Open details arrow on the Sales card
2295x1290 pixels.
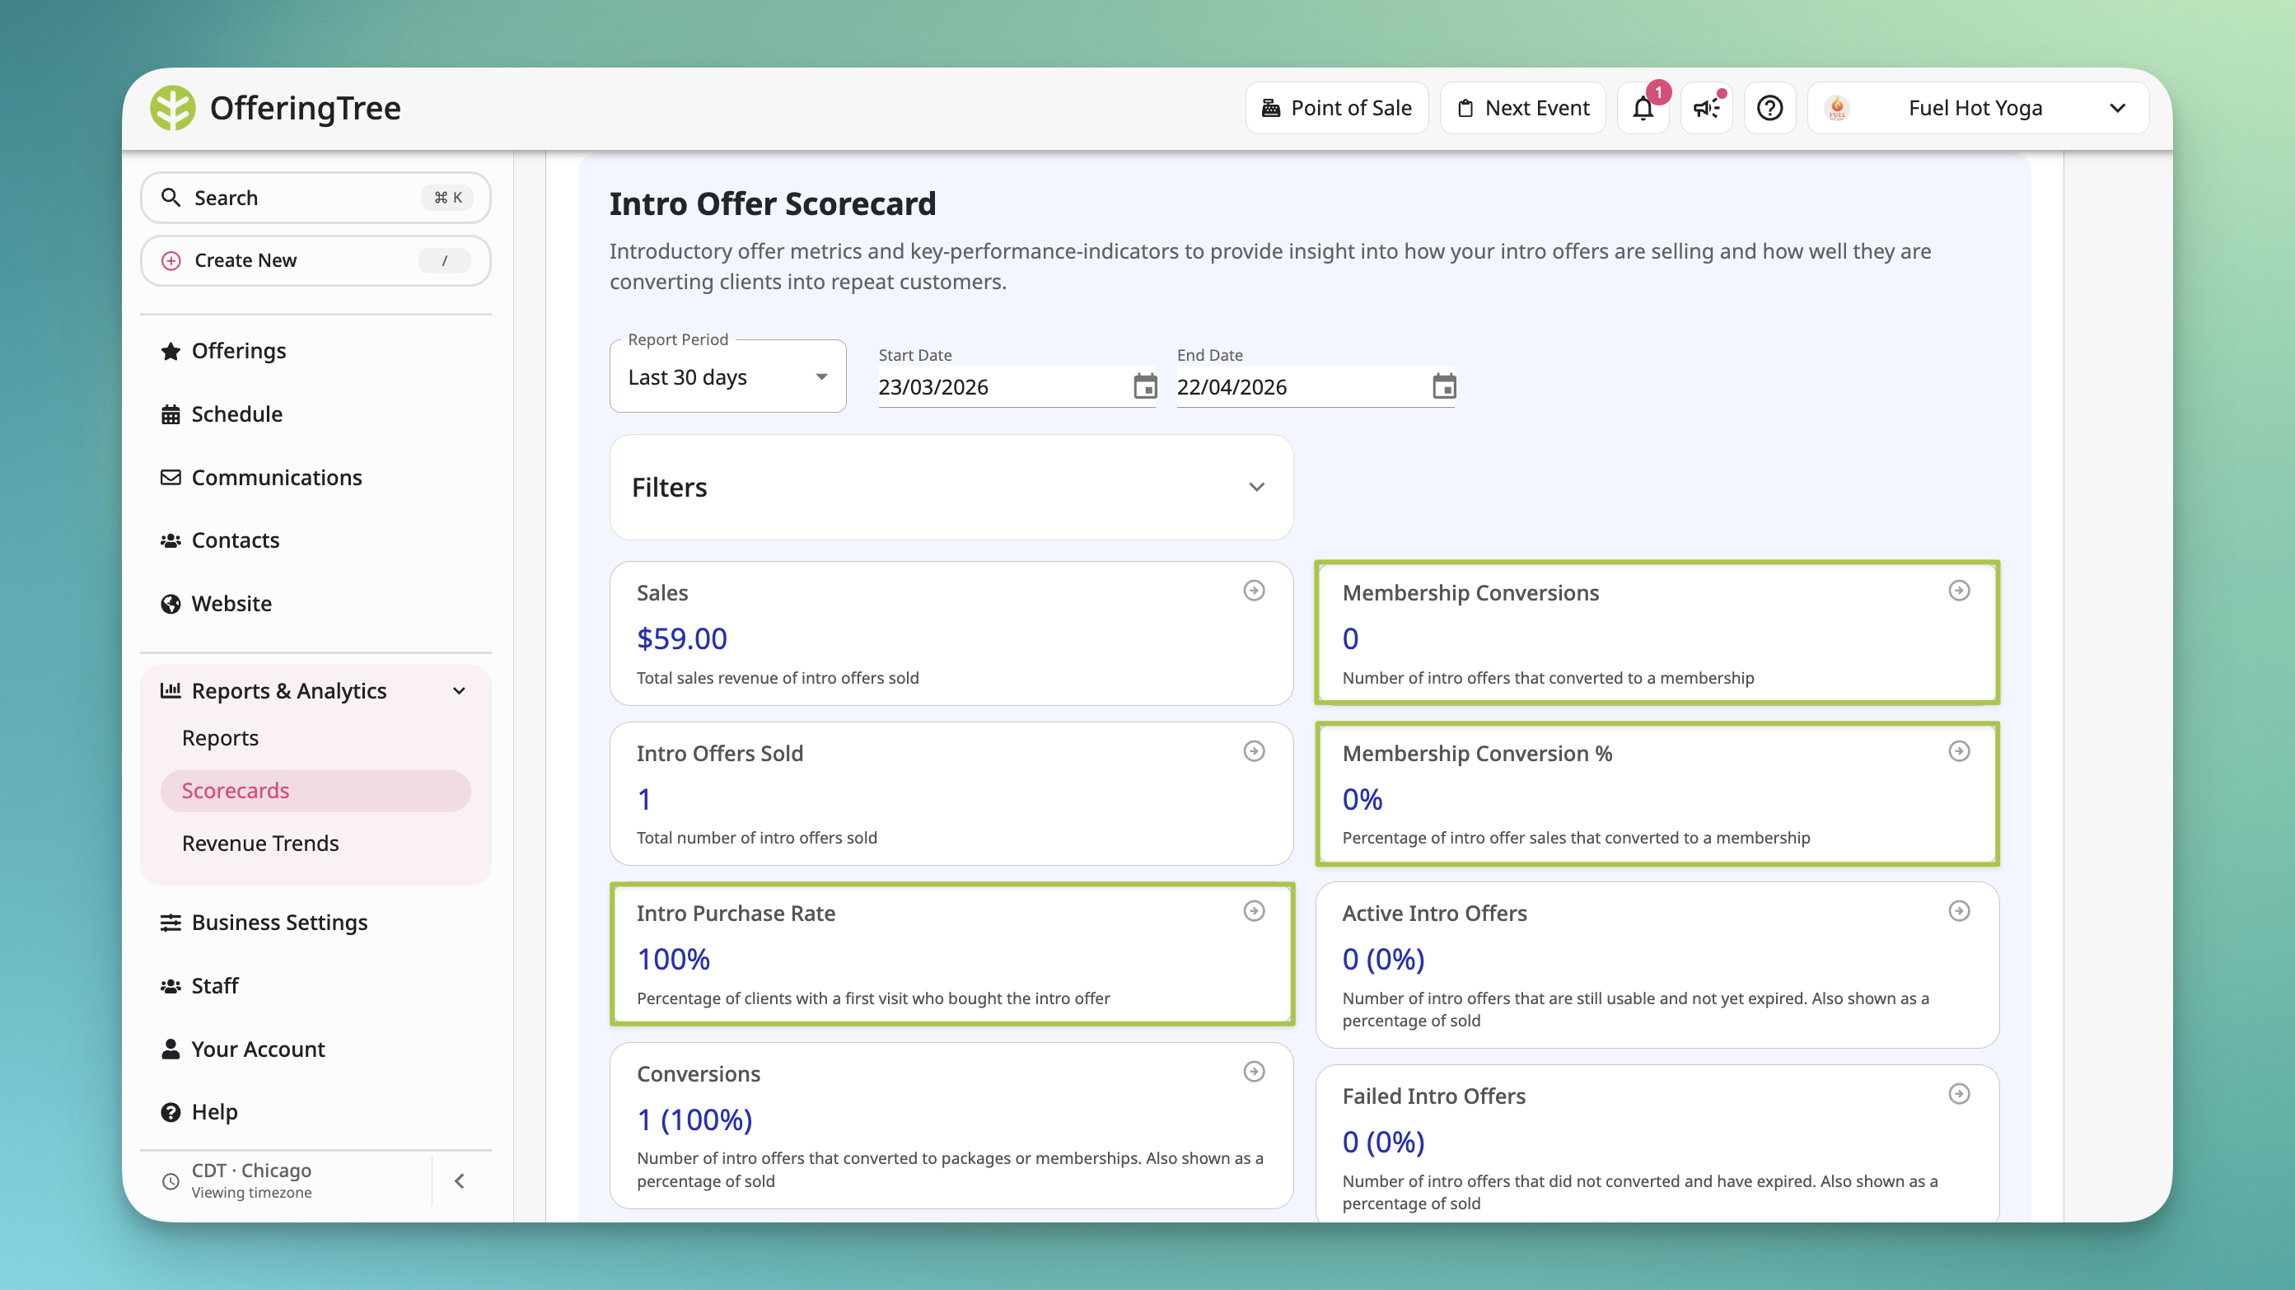coord(1255,591)
